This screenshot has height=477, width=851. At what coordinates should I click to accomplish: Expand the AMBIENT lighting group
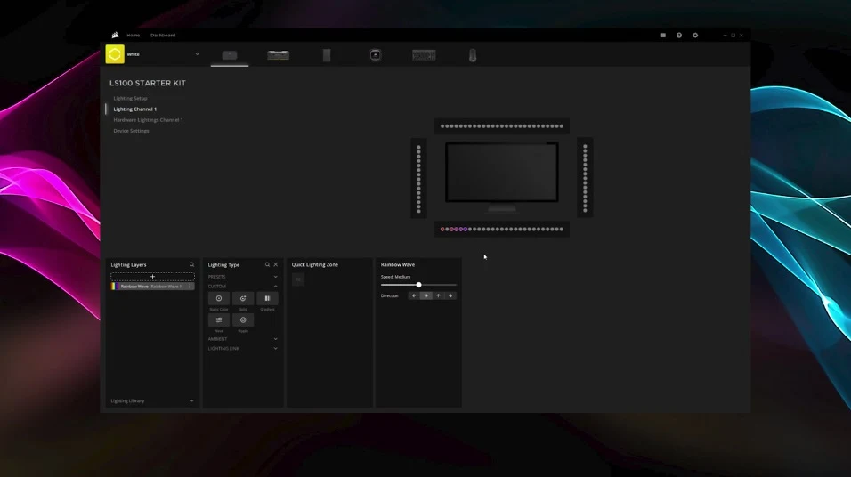[x=243, y=339]
